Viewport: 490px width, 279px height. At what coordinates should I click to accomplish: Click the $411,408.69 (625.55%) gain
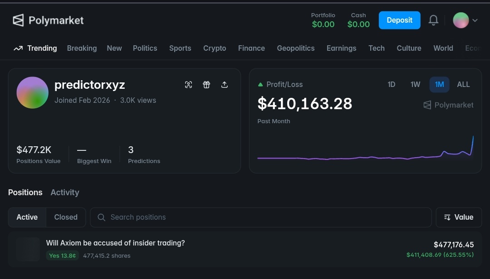[x=440, y=255]
